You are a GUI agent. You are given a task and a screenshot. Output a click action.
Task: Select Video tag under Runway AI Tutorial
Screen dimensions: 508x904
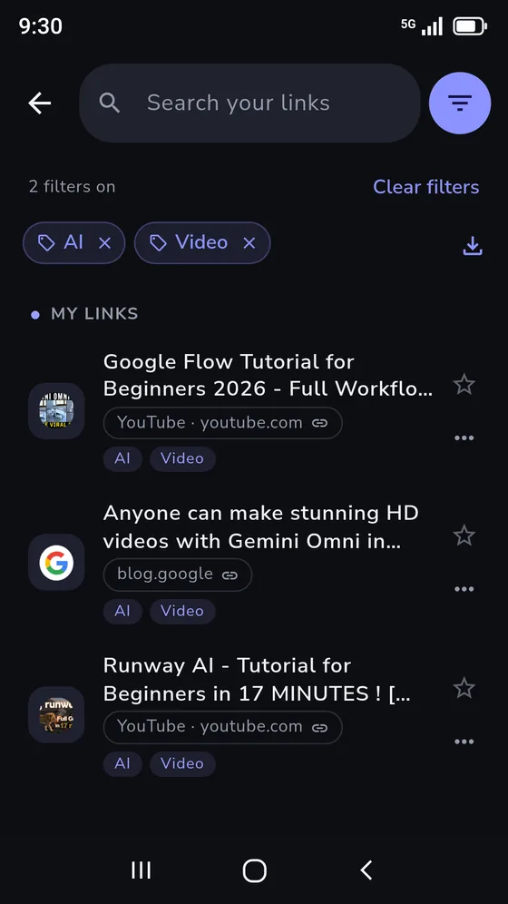(182, 763)
